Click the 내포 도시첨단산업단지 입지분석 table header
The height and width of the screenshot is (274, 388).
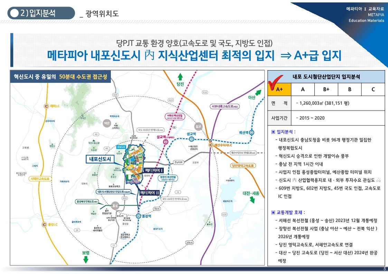pyautogui.click(x=326, y=77)
